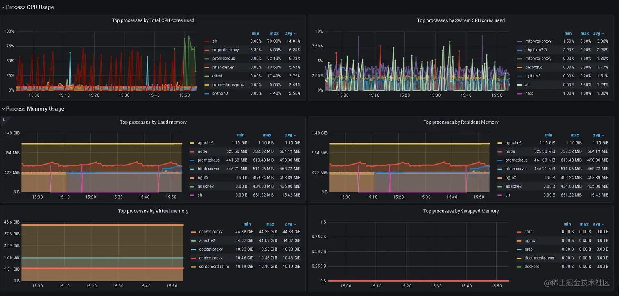Open 'Top processes by Resident Memory' title menu
Viewport: 619px width, 296px height.
tap(461, 122)
